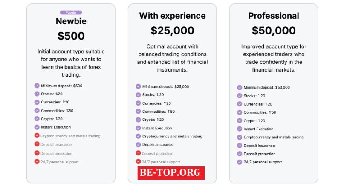Click the $25,000 price

click(x=172, y=31)
